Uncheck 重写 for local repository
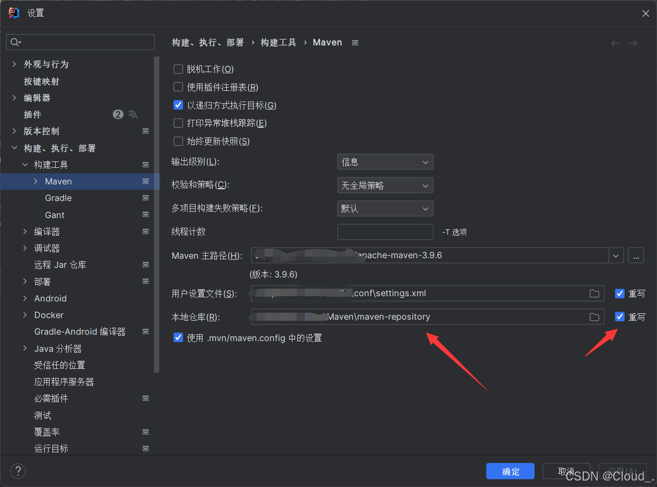The width and height of the screenshot is (657, 487). (620, 317)
